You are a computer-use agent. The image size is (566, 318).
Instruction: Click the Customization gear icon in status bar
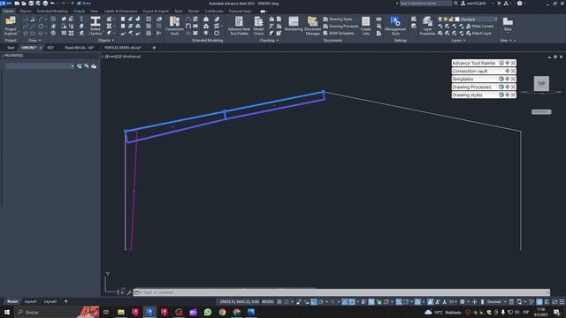(462, 302)
